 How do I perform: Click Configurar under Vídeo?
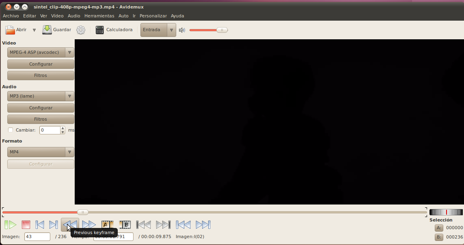click(41, 64)
